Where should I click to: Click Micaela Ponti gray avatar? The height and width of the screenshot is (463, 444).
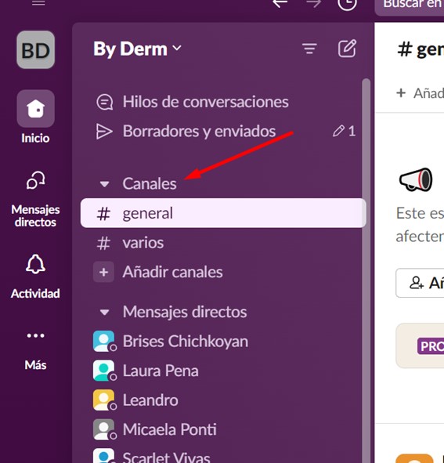click(x=103, y=429)
